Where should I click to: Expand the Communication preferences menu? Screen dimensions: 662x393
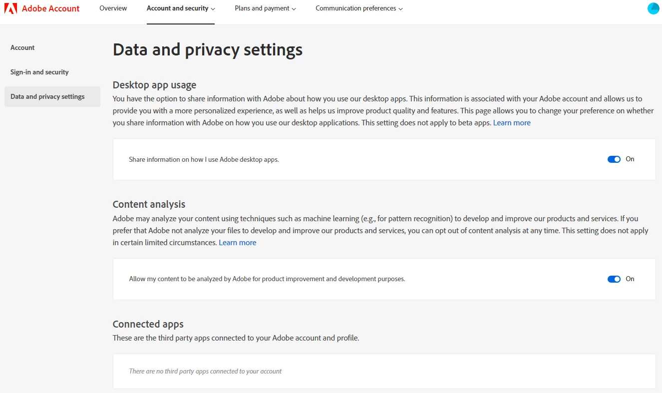[x=359, y=8]
